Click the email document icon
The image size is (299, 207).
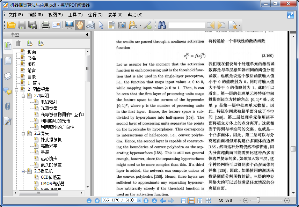click(56, 25)
